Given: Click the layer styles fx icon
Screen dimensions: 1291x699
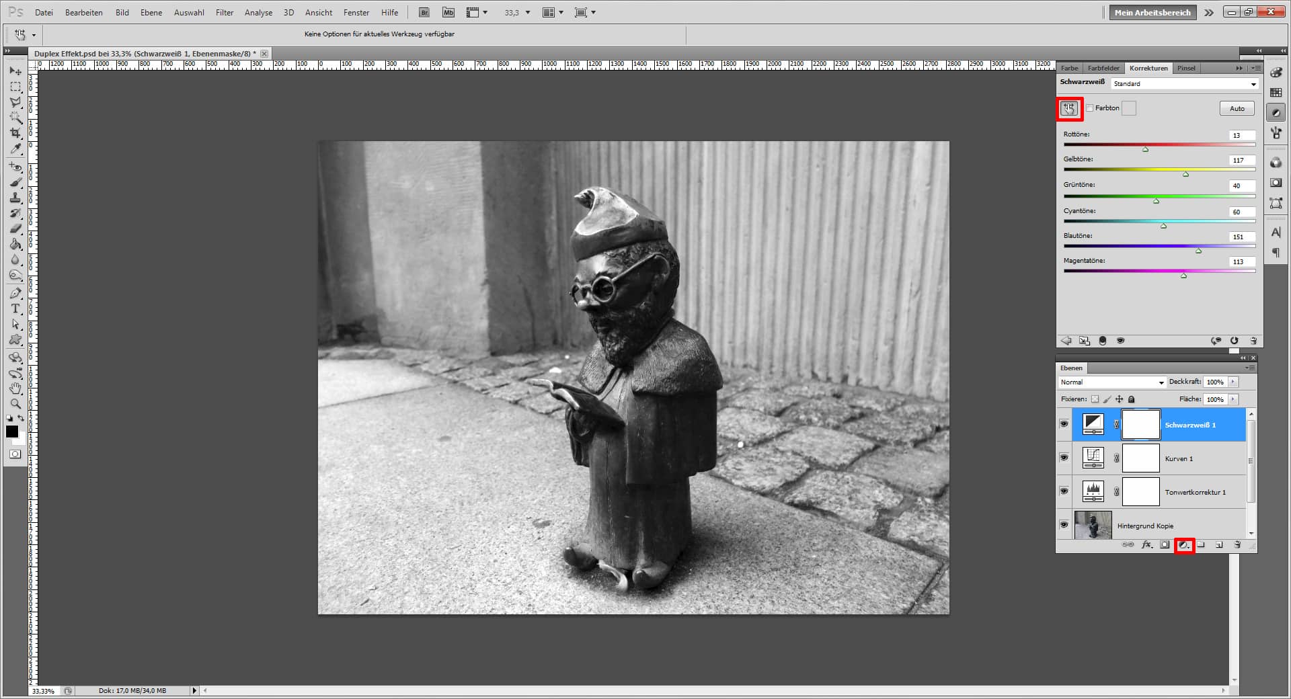Looking at the screenshot, I should [1146, 544].
